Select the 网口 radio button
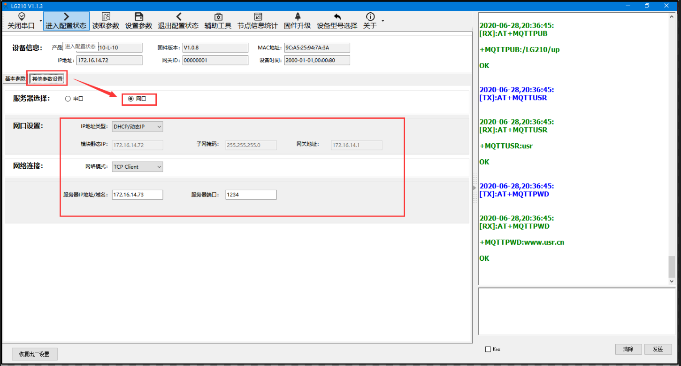This screenshot has height=366, width=681. pyautogui.click(x=131, y=99)
